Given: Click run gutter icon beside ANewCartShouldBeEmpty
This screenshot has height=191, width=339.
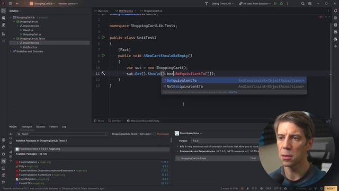Looking at the screenshot, I should pyautogui.click(x=103, y=56).
